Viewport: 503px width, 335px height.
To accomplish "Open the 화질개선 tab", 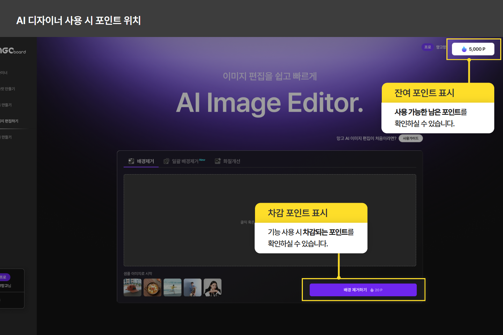I will tap(227, 161).
